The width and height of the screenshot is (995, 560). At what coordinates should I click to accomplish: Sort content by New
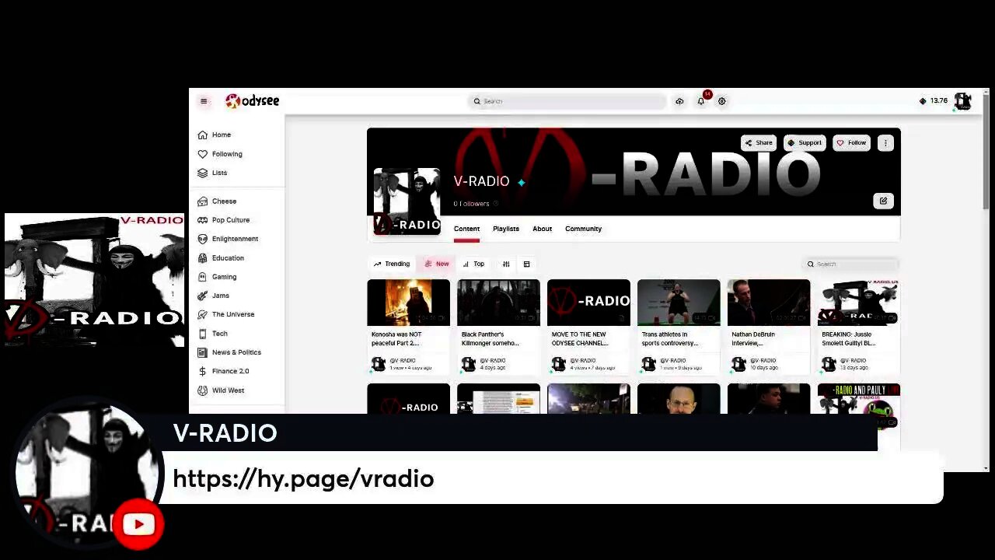click(x=436, y=264)
